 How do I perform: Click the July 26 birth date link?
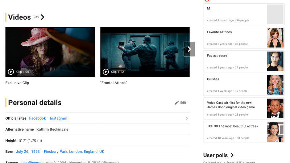(x=22, y=151)
